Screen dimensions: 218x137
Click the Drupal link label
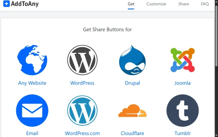click(133, 83)
